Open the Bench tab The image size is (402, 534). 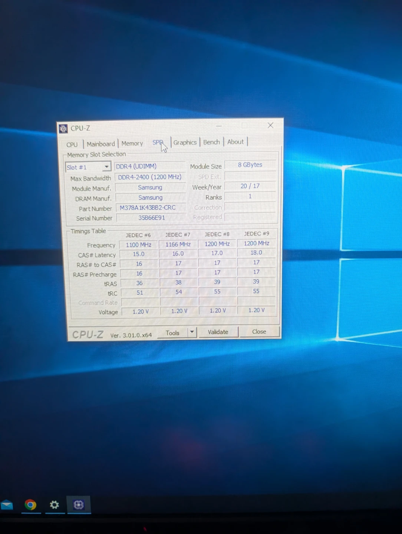(211, 142)
